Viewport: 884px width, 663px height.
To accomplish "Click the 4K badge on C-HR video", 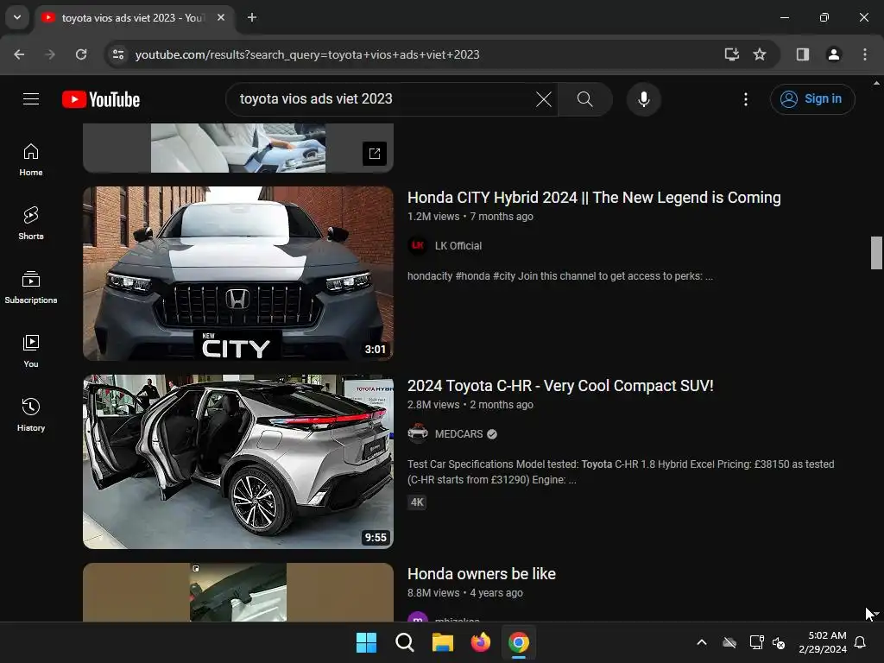I will (417, 502).
